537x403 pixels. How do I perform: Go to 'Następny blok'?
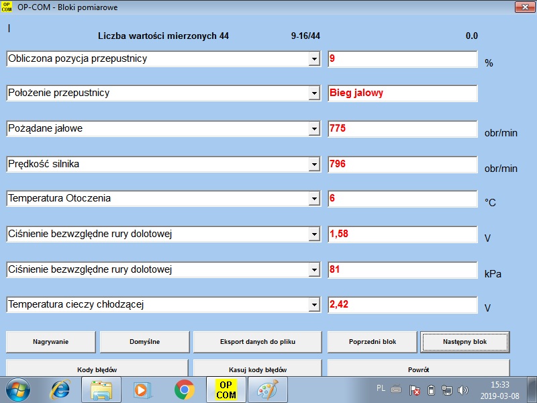[465, 342]
